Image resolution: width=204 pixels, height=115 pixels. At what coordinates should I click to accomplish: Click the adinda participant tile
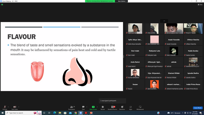pyautogui.click(x=174, y=62)
